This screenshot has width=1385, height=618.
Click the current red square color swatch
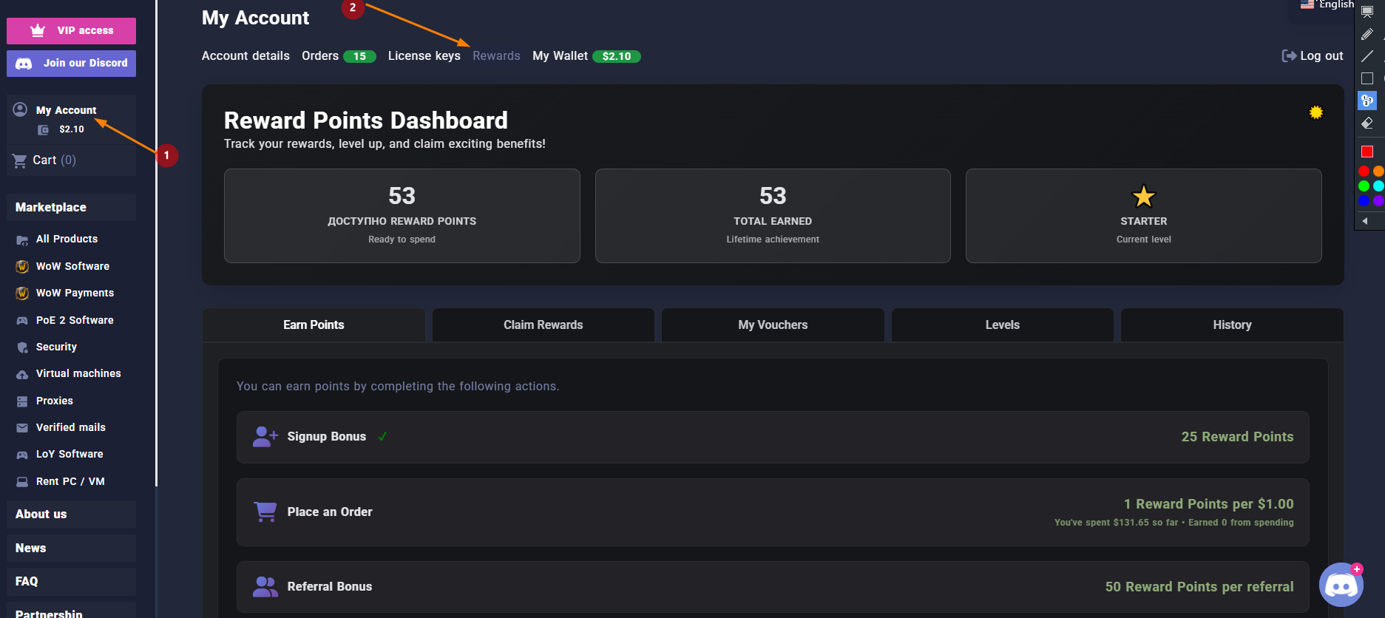(x=1367, y=152)
